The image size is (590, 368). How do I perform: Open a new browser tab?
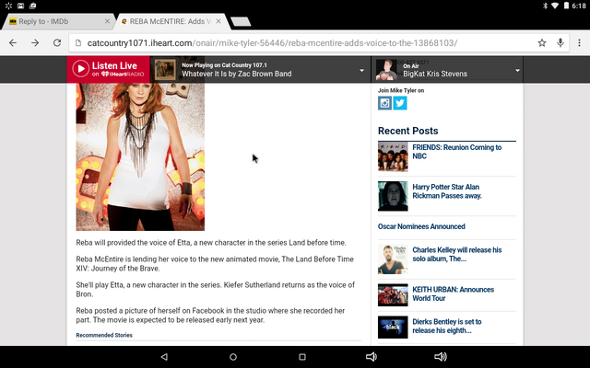[241, 21]
